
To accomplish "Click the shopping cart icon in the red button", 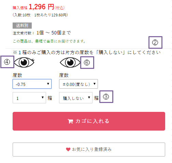I will (x=70, y=121).
